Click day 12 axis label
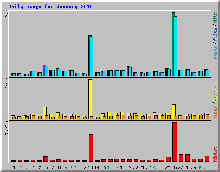 point(84,167)
